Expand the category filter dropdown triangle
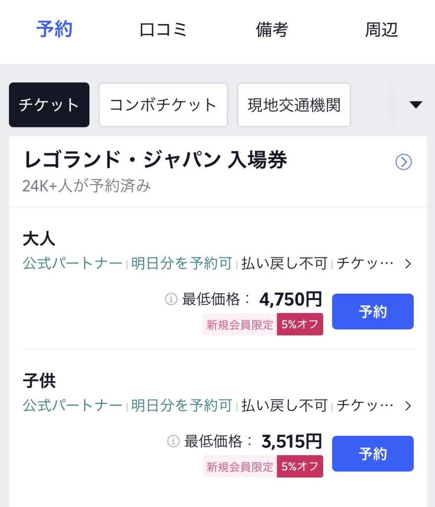 tap(416, 104)
